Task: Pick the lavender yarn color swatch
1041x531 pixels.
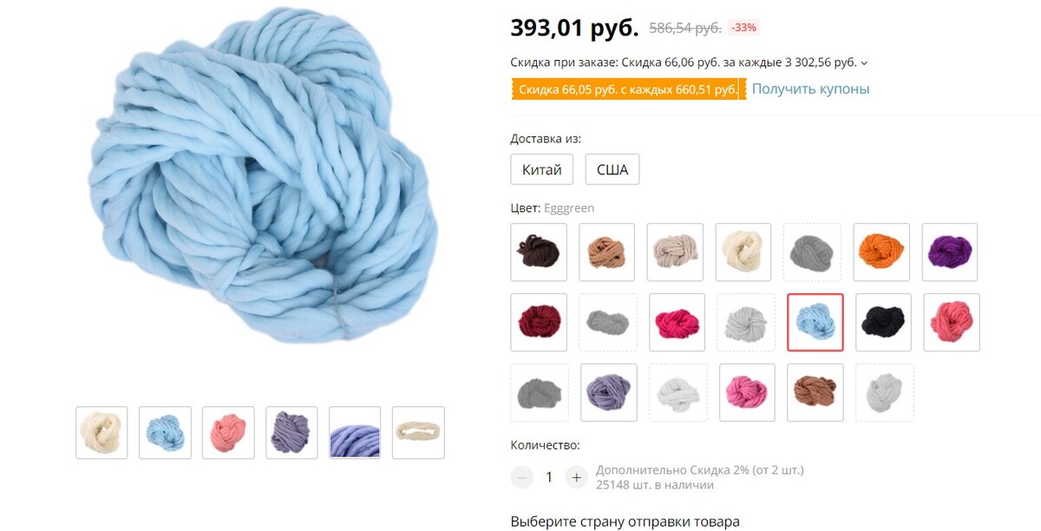Action: 609,392
